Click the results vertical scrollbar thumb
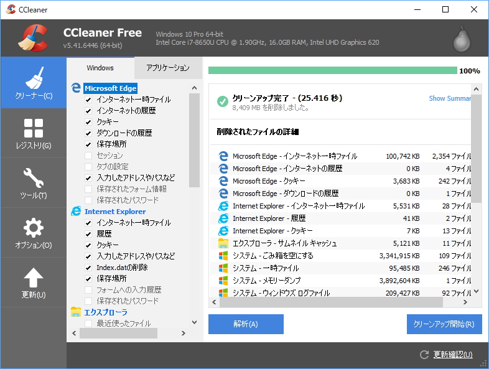The width and height of the screenshot is (489, 369). point(476,149)
